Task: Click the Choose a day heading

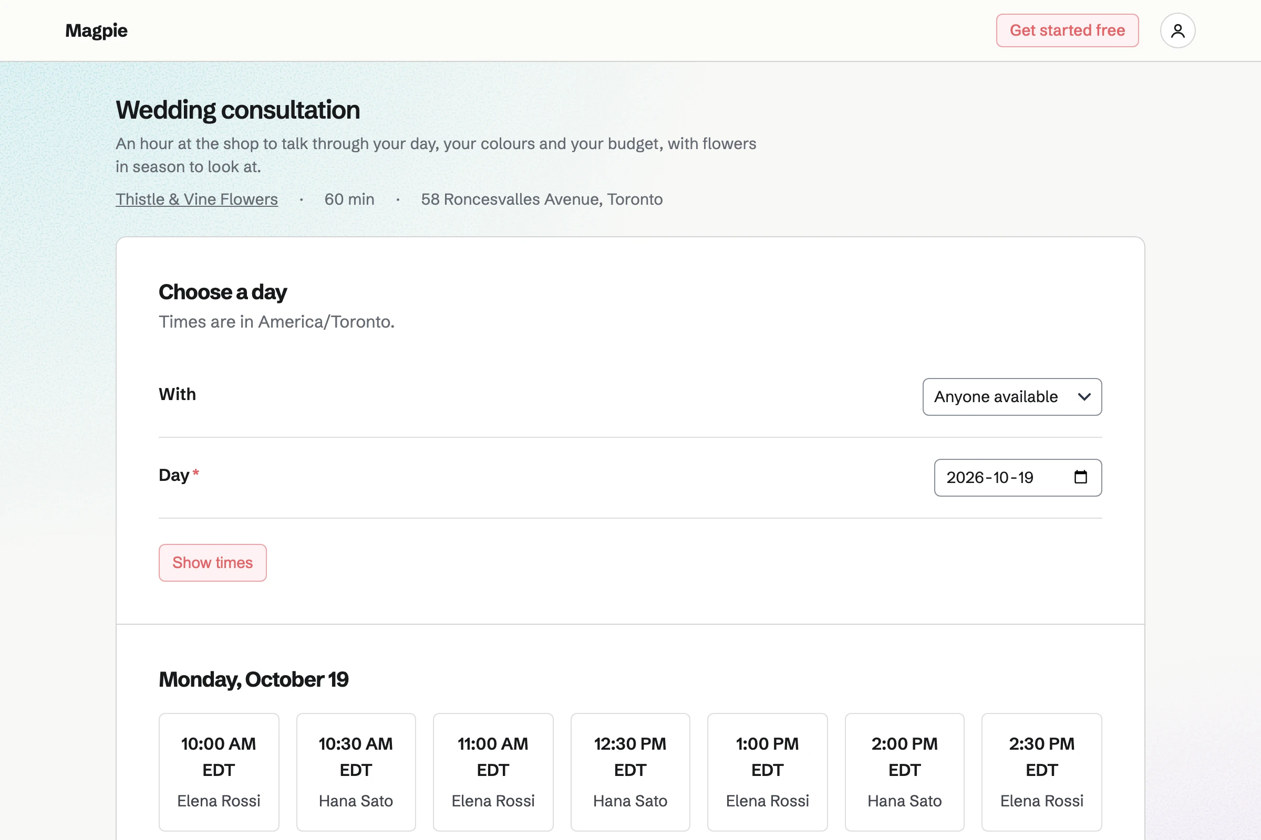Action: [222, 292]
